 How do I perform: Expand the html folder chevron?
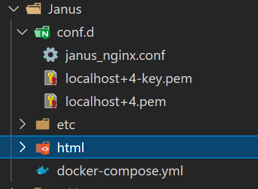coord(23,147)
